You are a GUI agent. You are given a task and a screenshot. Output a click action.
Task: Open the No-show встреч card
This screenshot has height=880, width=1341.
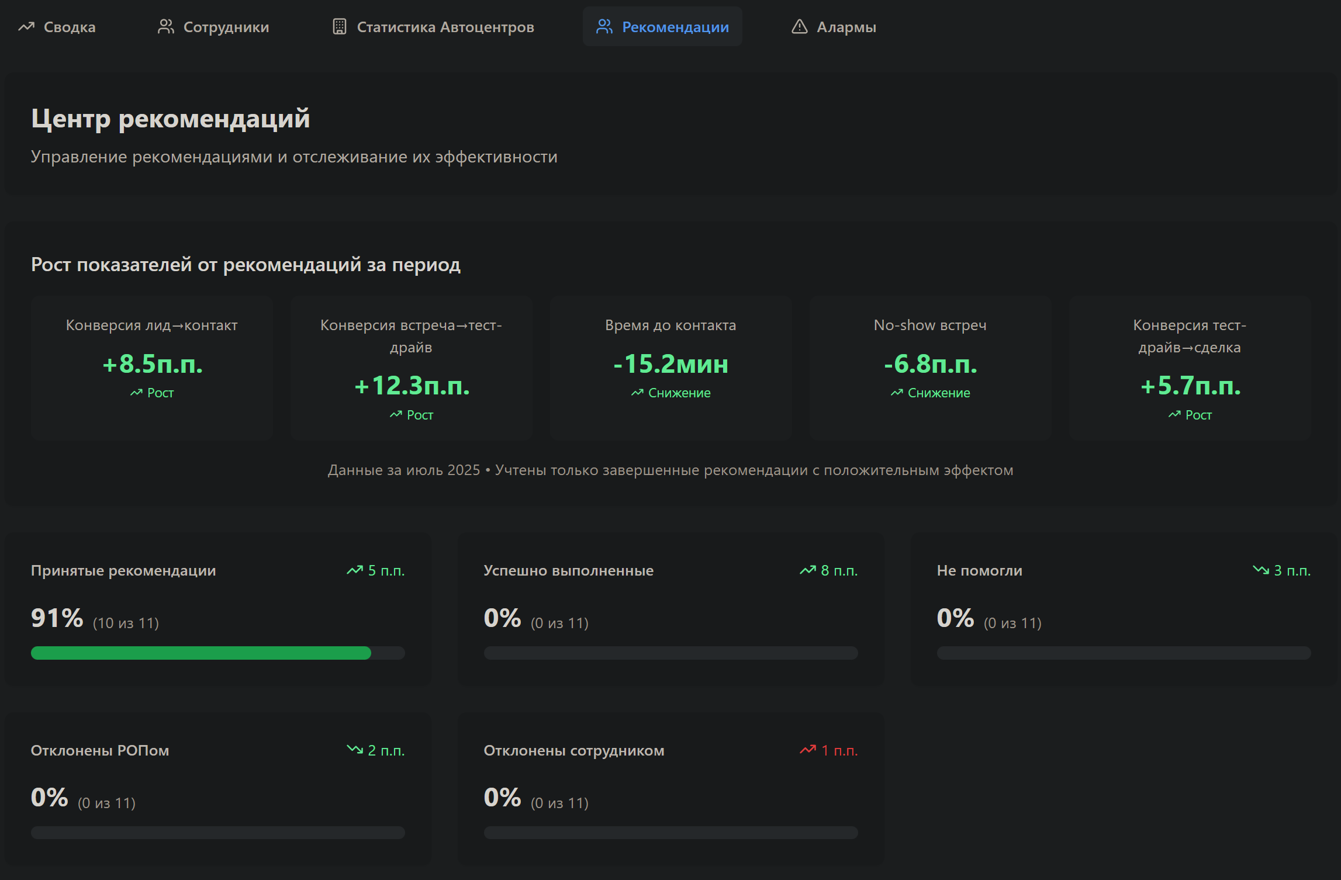coord(930,368)
